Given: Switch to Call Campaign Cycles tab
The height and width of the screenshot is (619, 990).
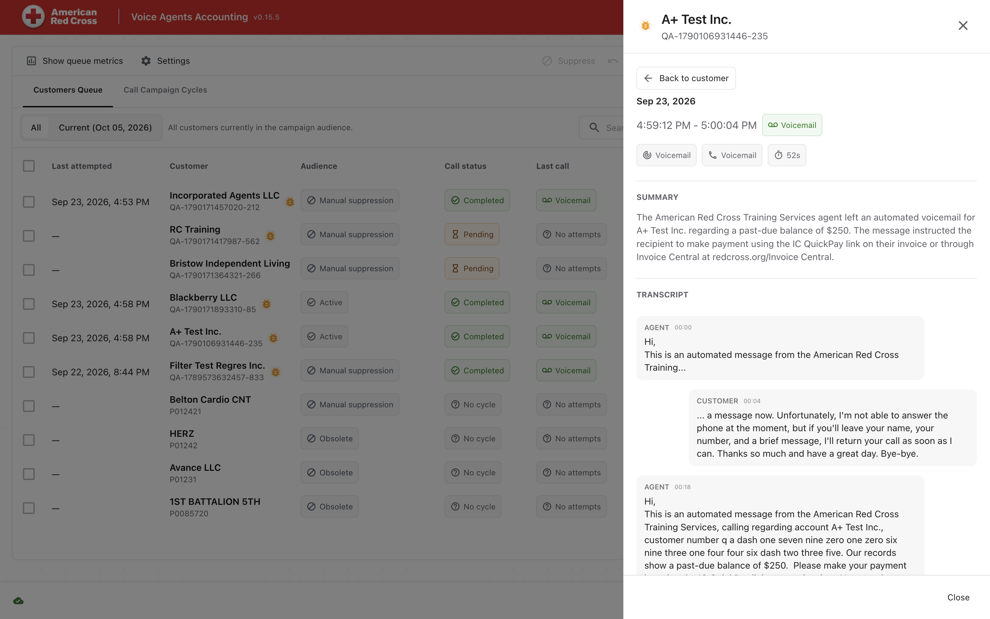Looking at the screenshot, I should tap(165, 90).
